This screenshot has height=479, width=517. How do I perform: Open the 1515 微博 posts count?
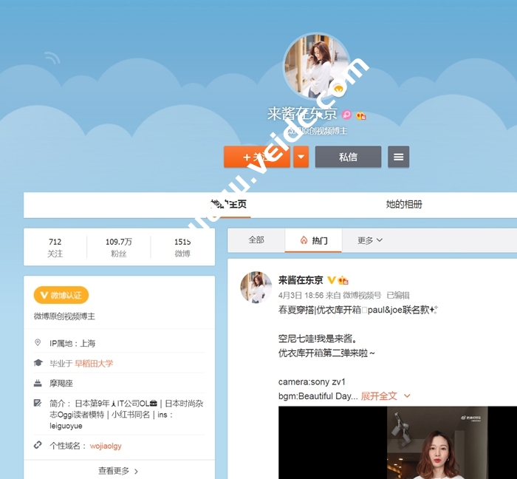[x=182, y=248]
